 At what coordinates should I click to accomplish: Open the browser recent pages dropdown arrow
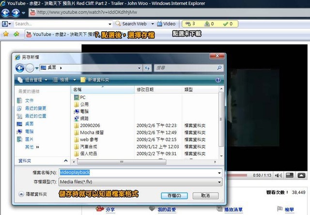pyautogui.click(x=24, y=13)
